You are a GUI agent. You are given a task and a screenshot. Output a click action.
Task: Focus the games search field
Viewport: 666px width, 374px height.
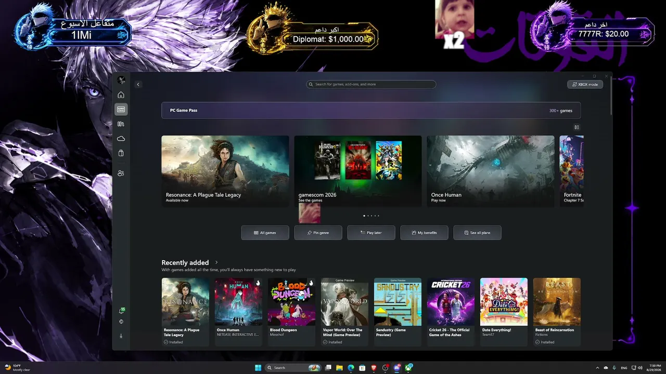[x=371, y=84]
